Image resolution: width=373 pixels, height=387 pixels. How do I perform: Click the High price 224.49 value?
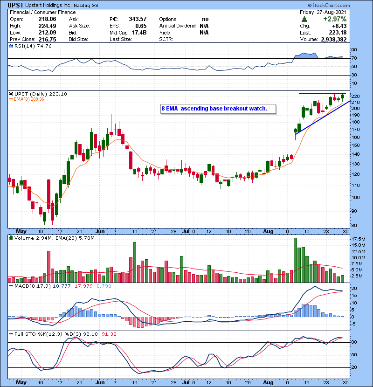47,26
